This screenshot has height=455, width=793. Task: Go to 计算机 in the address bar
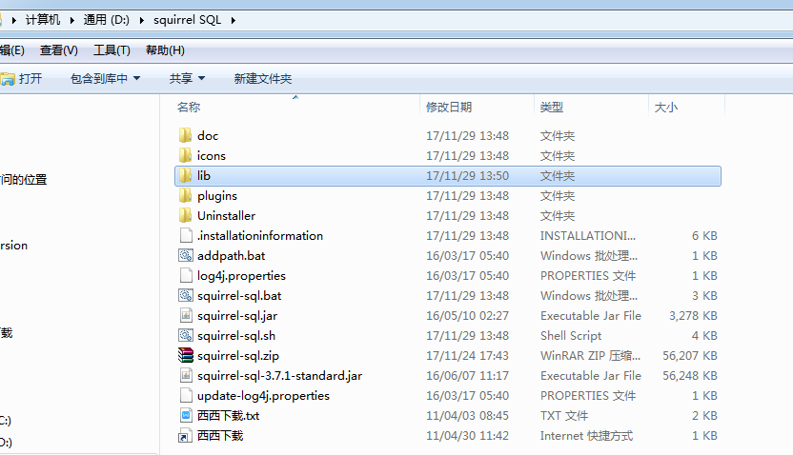pyautogui.click(x=43, y=20)
